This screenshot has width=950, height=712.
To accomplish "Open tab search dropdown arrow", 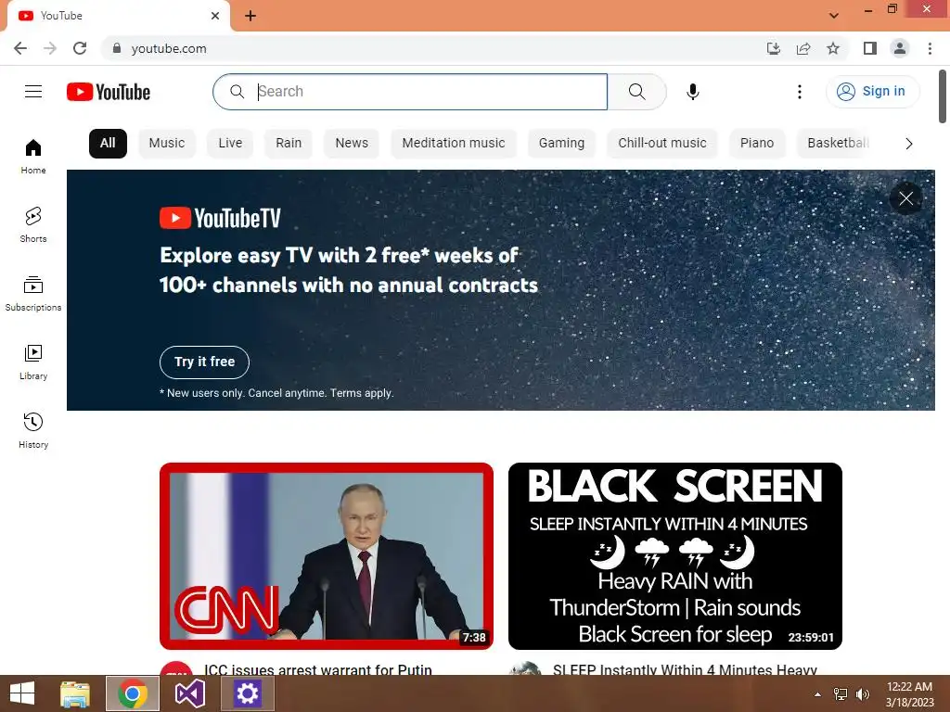I will [x=834, y=16].
